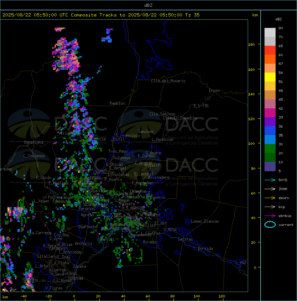
Task: Click the dBZ title at window top
Action: tap(148, 5)
